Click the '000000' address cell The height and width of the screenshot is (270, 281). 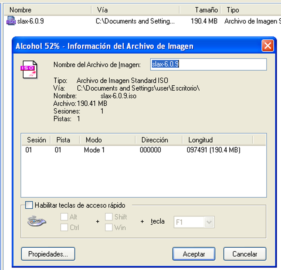(x=150, y=150)
